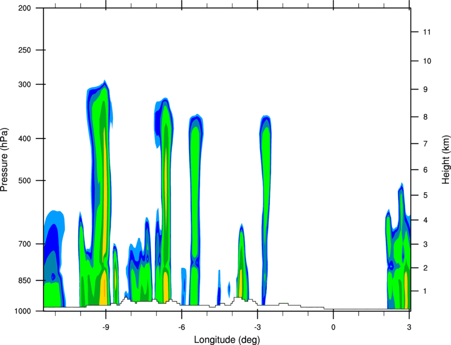Click the narrow cloud column near -2.7 longitude
451x345 pixels.
tap(266, 210)
